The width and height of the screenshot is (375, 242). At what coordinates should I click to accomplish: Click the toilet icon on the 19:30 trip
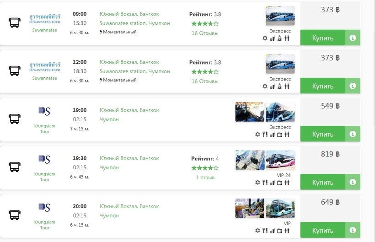pyautogui.click(x=287, y=183)
